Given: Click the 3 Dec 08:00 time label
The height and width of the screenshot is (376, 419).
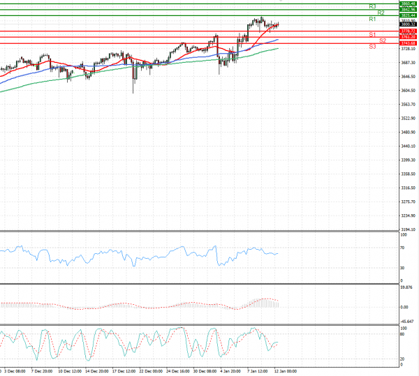Looking at the screenshot, I should (x=15, y=371).
